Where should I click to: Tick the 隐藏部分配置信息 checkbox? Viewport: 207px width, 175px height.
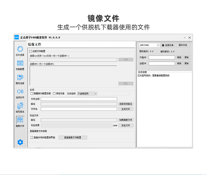tap(32, 94)
